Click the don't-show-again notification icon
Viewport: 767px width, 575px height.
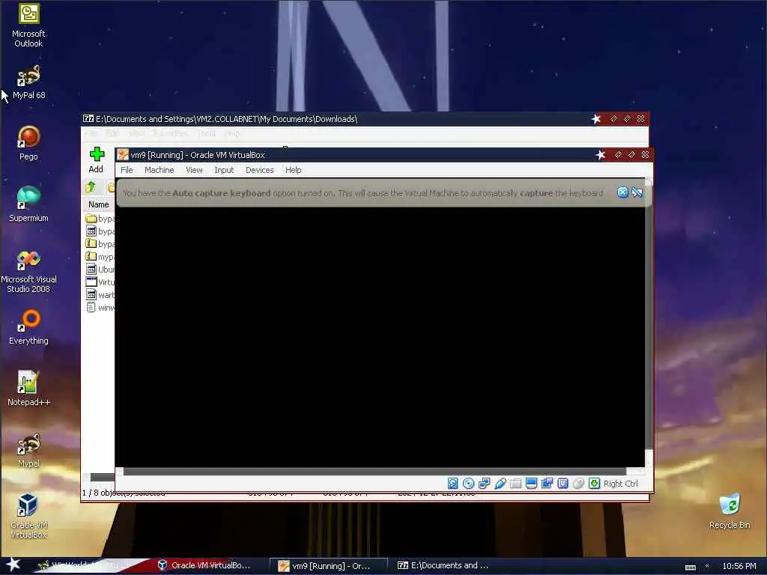click(x=637, y=192)
